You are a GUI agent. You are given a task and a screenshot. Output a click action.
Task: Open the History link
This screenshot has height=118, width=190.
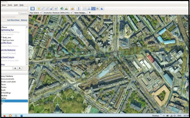pos(24,20)
